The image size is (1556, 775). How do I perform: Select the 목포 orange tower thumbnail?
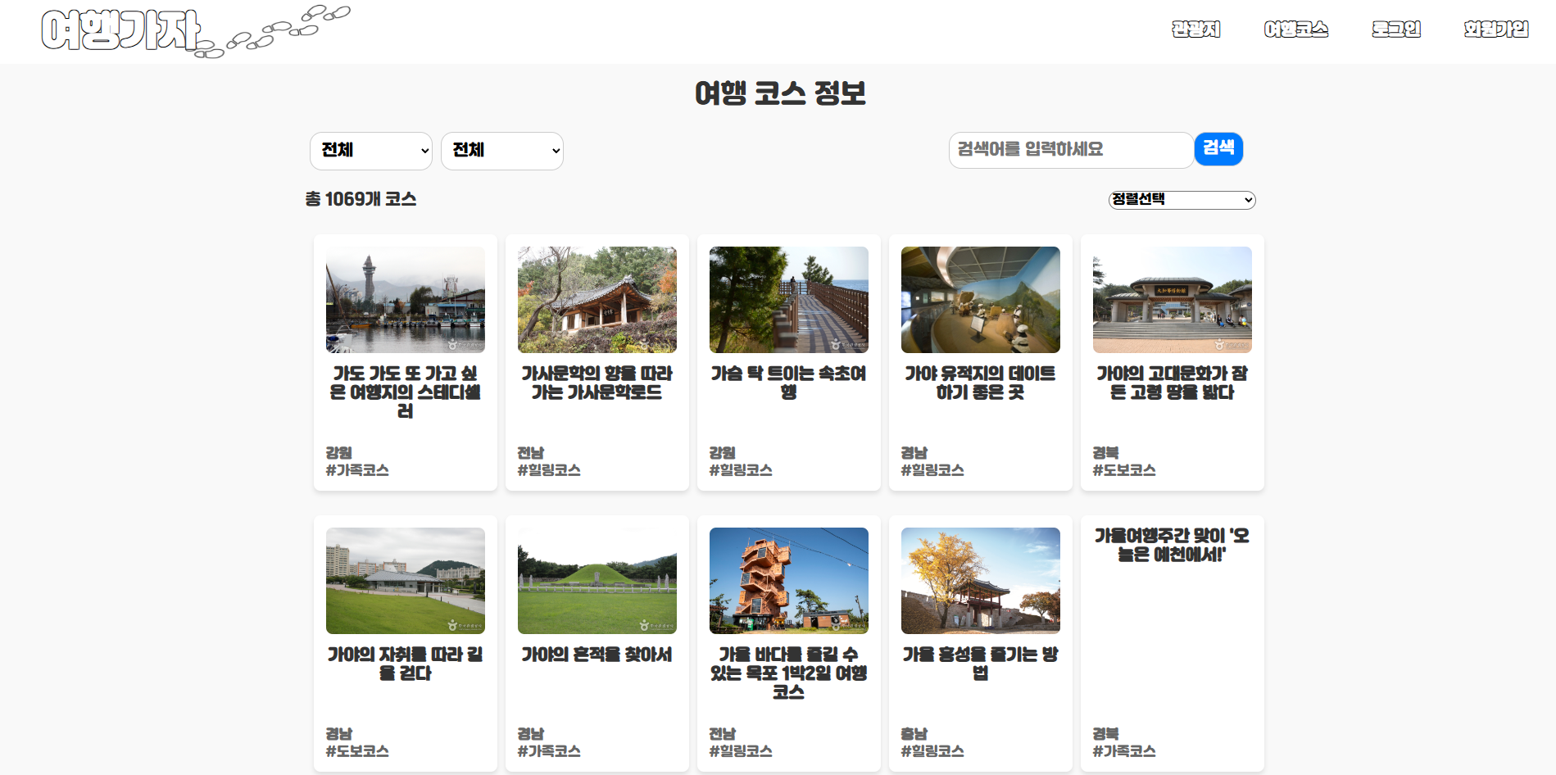789,581
